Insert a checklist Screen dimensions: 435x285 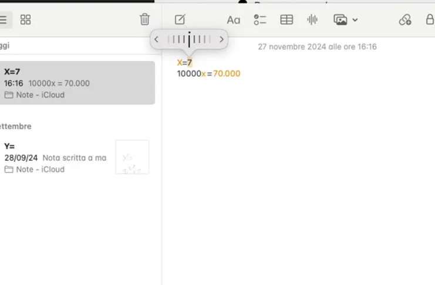[260, 20]
